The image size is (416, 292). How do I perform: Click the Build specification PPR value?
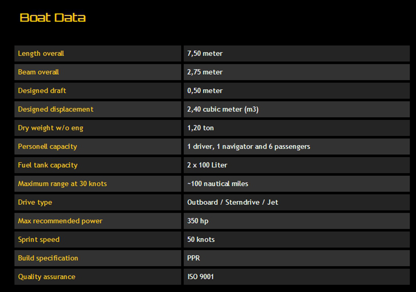coord(194,258)
